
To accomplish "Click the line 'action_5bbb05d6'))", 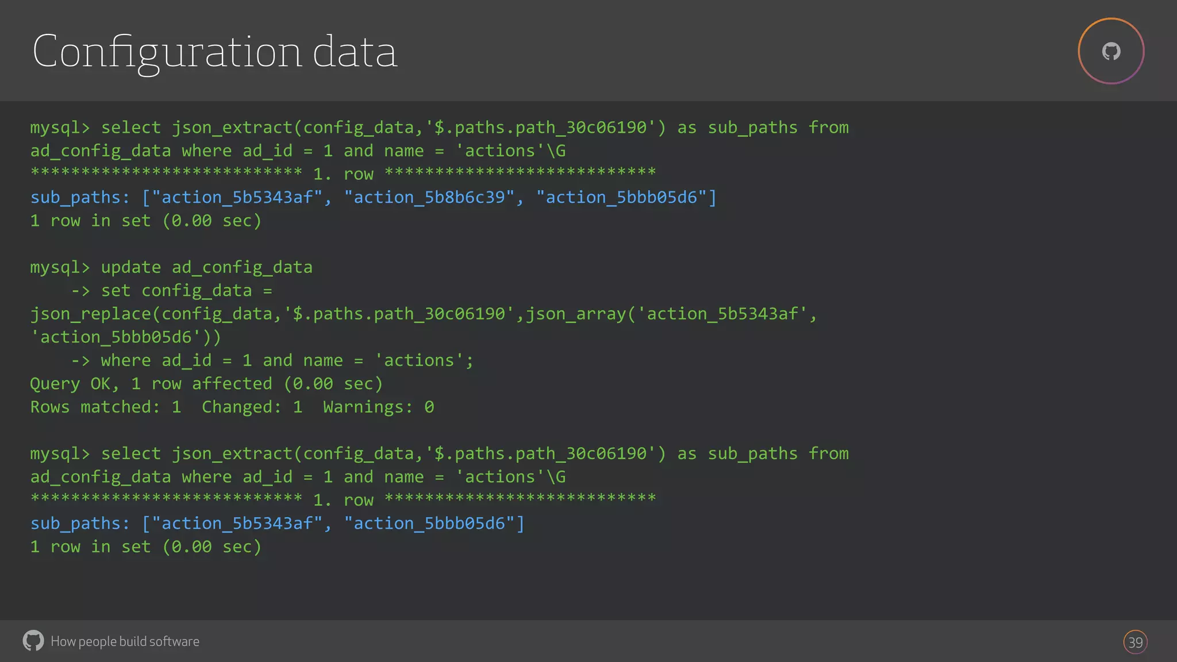I will (126, 337).
